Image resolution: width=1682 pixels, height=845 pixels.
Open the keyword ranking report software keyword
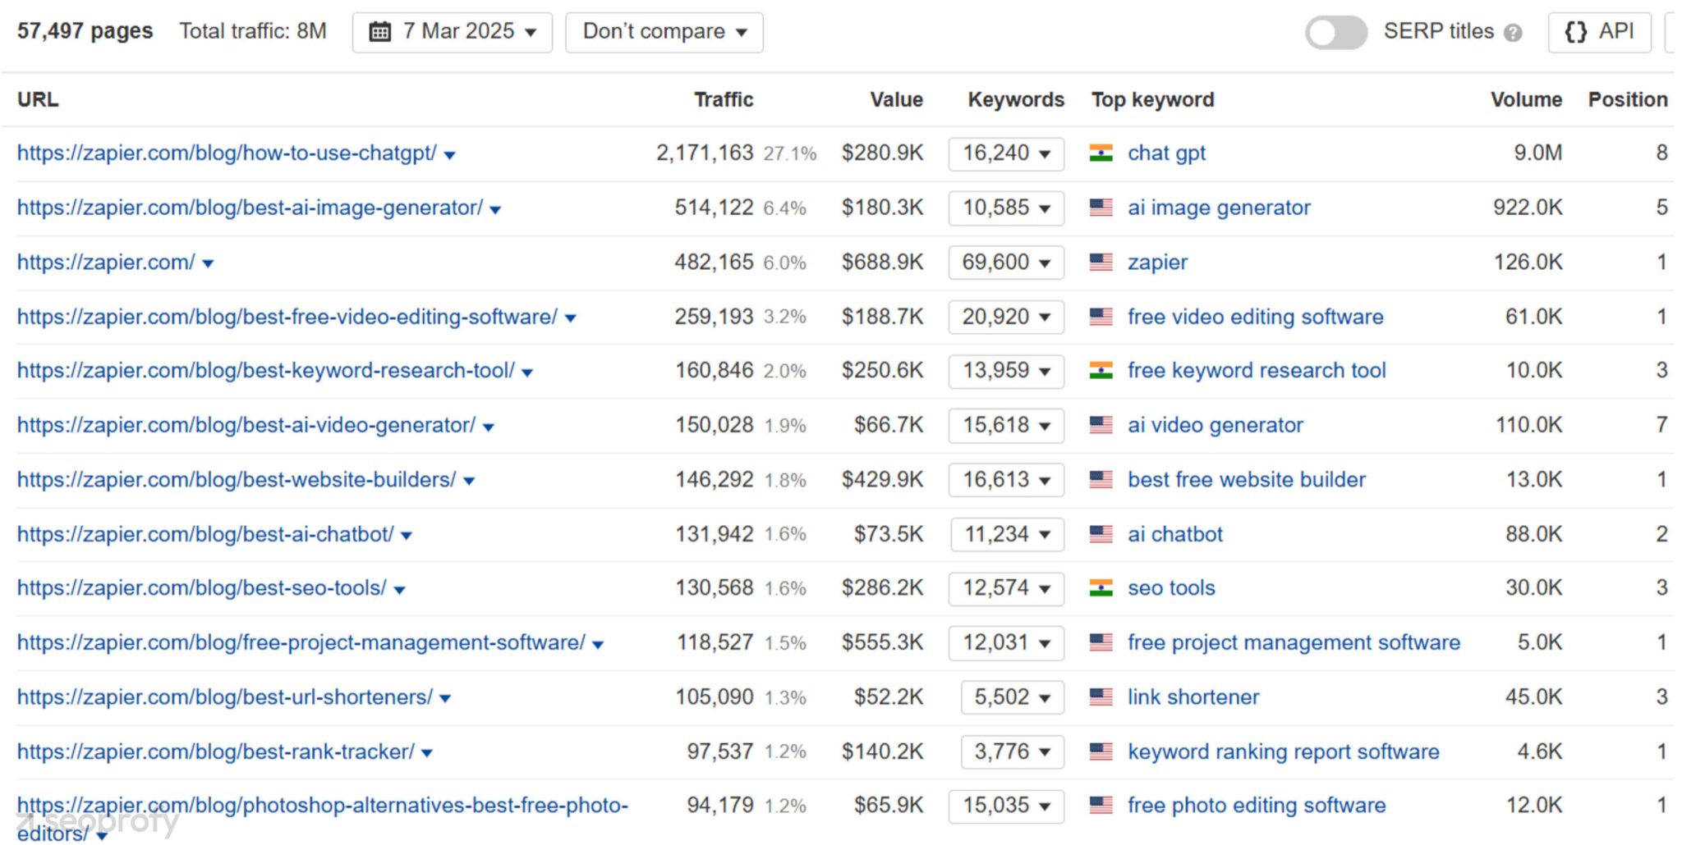click(1284, 751)
